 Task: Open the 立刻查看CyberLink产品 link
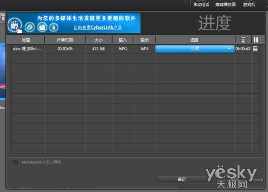point(98,28)
